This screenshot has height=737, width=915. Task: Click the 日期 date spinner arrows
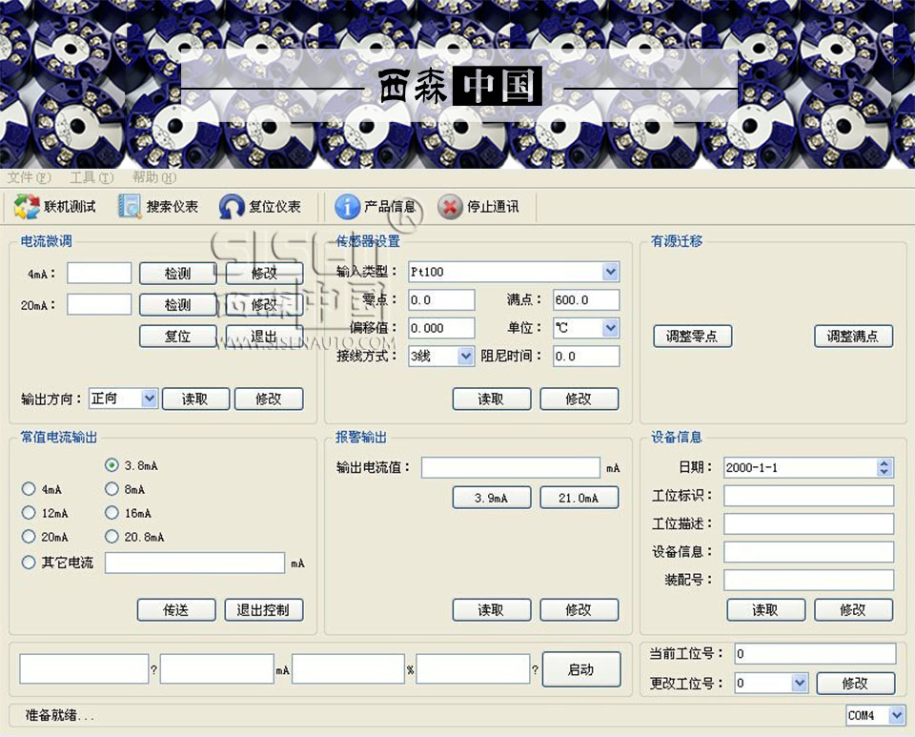click(884, 467)
